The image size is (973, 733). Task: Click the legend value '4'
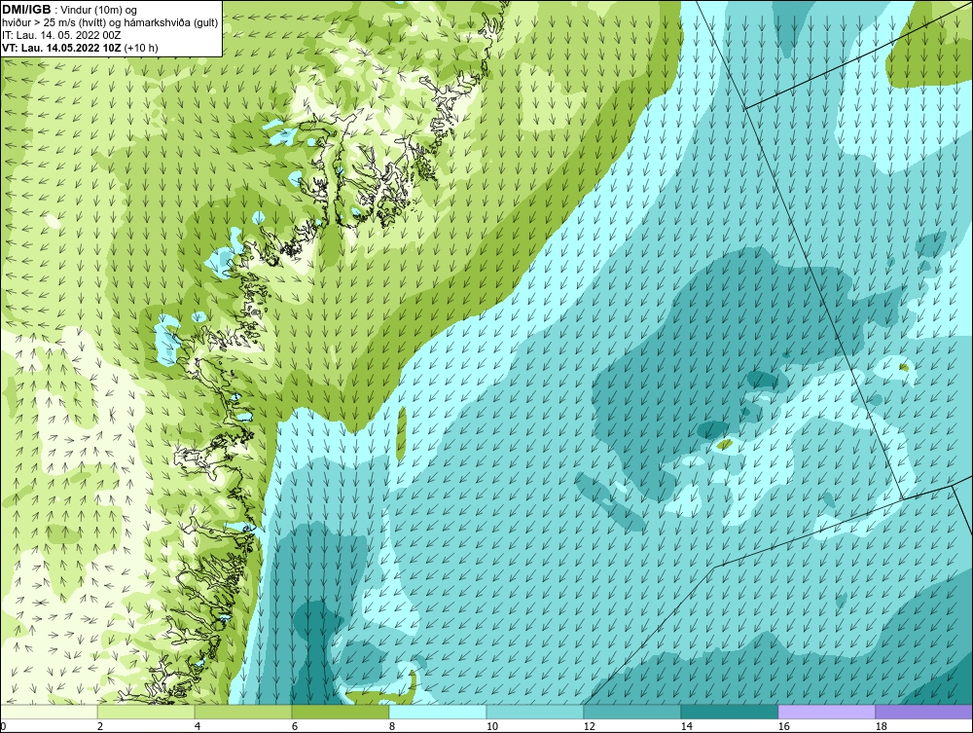(198, 726)
